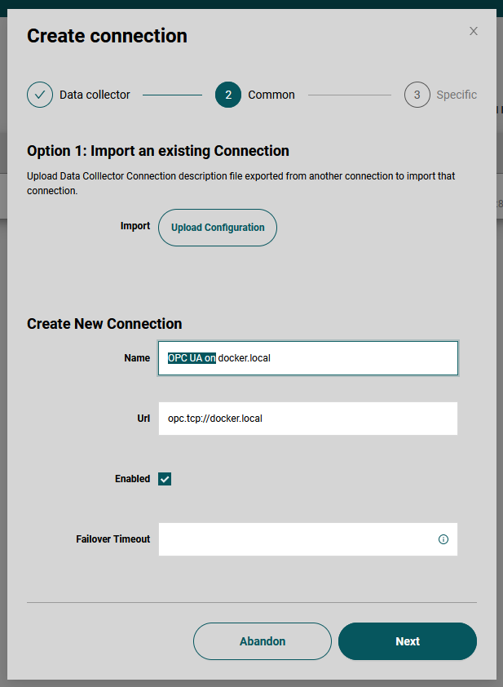The height and width of the screenshot is (687, 503).
Task: Abandon the connection creation
Action: (x=263, y=641)
